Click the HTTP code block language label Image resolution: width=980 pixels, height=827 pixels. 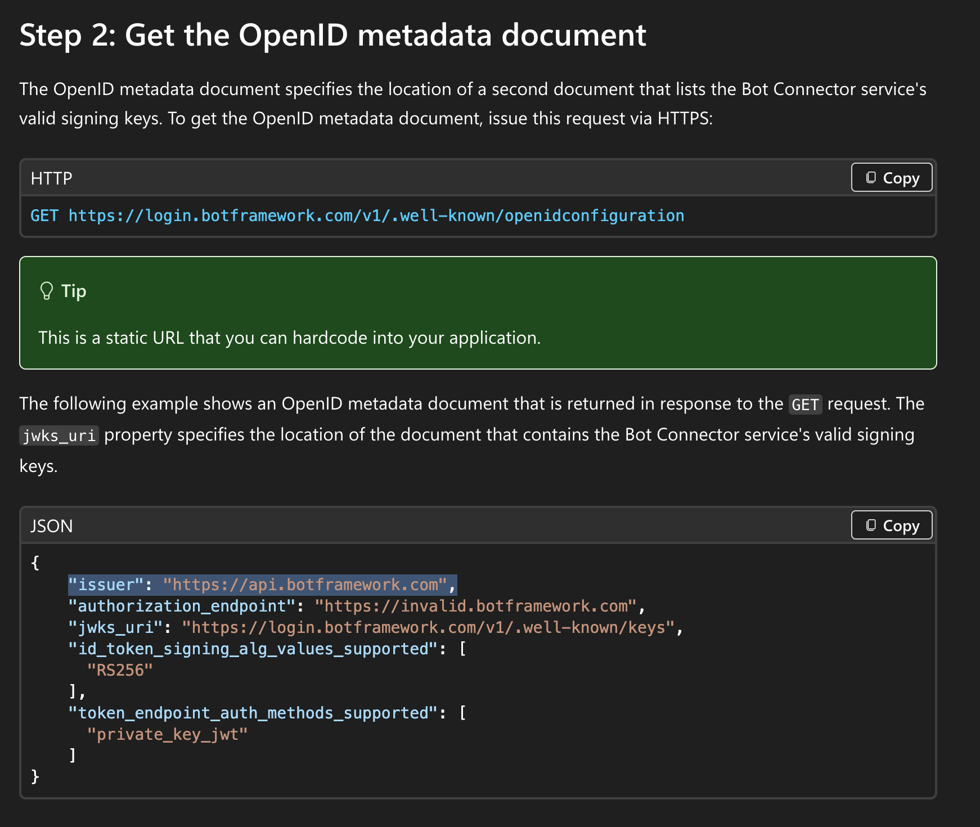click(x=51, y=178)
